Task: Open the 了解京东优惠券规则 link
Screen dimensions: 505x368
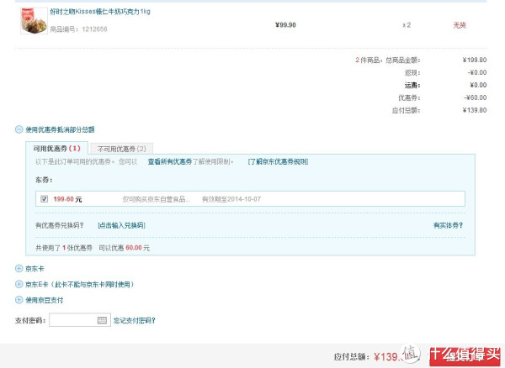Action: point(278,161)
